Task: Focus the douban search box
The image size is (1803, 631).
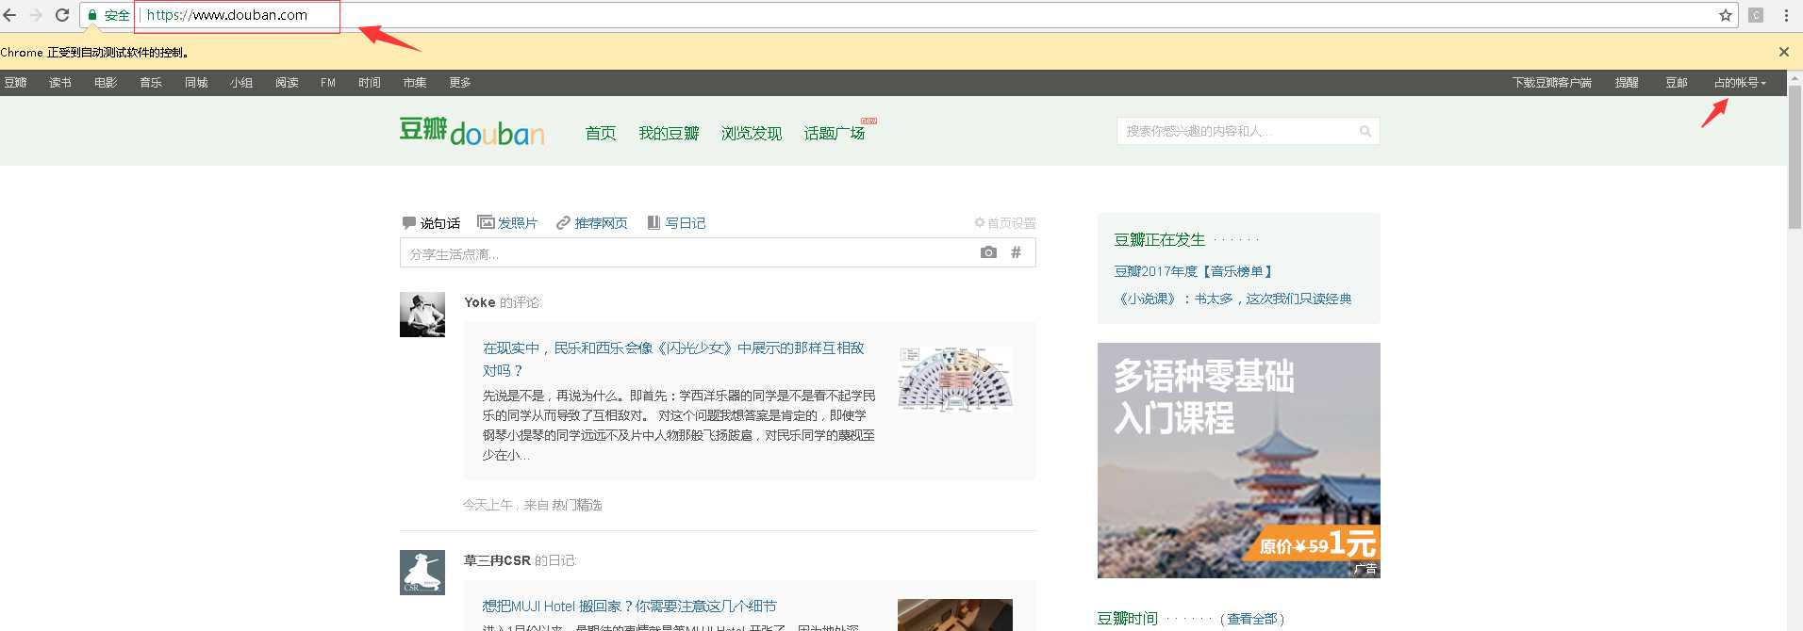Action: (x=1248, y=131)
